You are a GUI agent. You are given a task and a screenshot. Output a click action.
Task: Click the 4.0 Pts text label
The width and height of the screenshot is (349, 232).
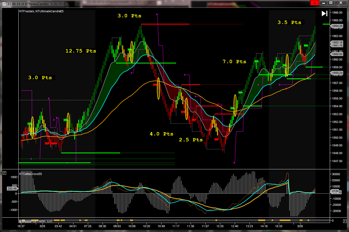pyautogui.click(x=161, y=134)
